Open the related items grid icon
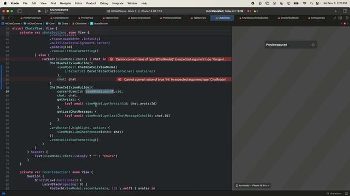Screen dimensions: 350x196 3,18
